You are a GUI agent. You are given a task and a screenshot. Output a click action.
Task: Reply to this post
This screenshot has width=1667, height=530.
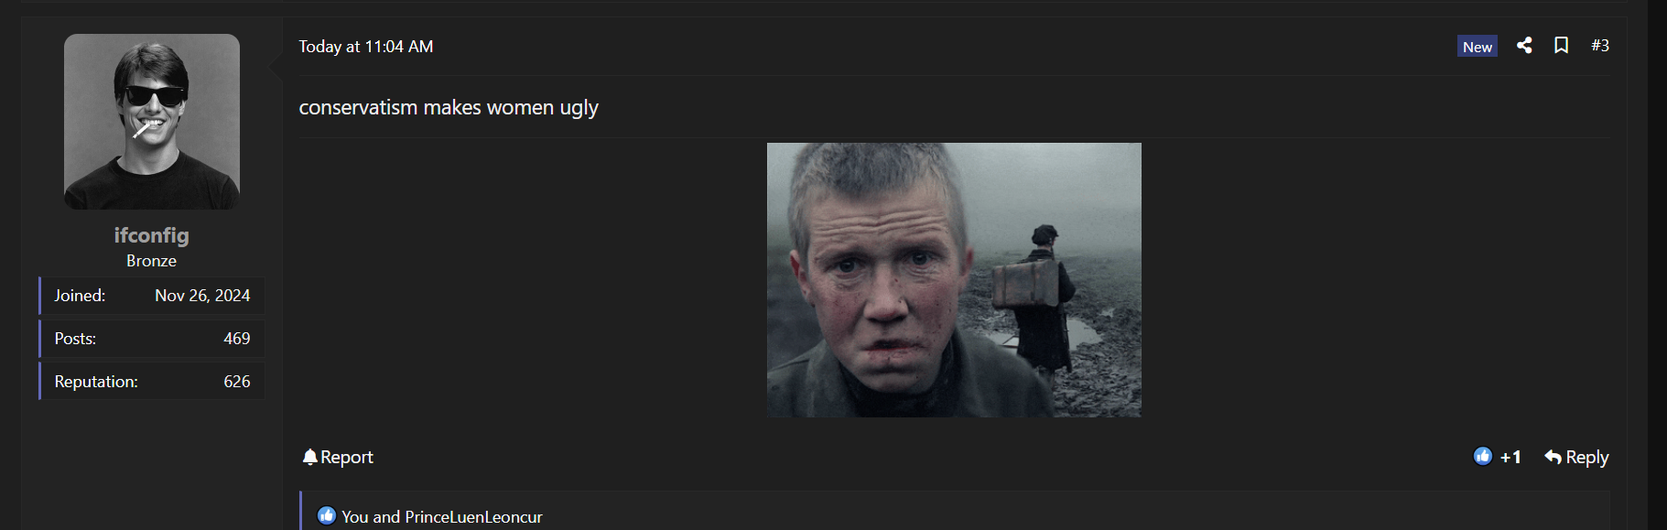point(1576,457)
